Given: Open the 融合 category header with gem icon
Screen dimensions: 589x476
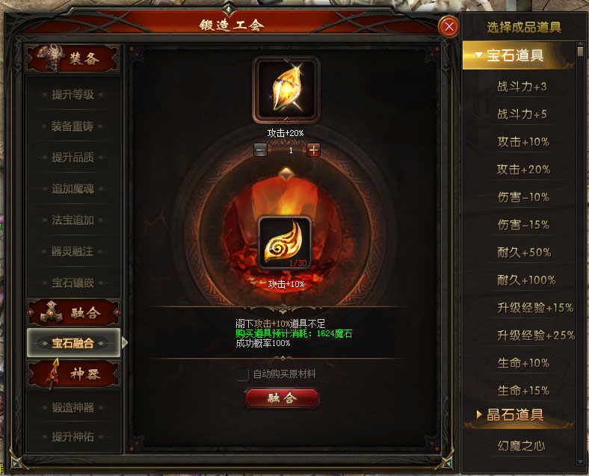Looking at the screenshot, I should (73, 312).
